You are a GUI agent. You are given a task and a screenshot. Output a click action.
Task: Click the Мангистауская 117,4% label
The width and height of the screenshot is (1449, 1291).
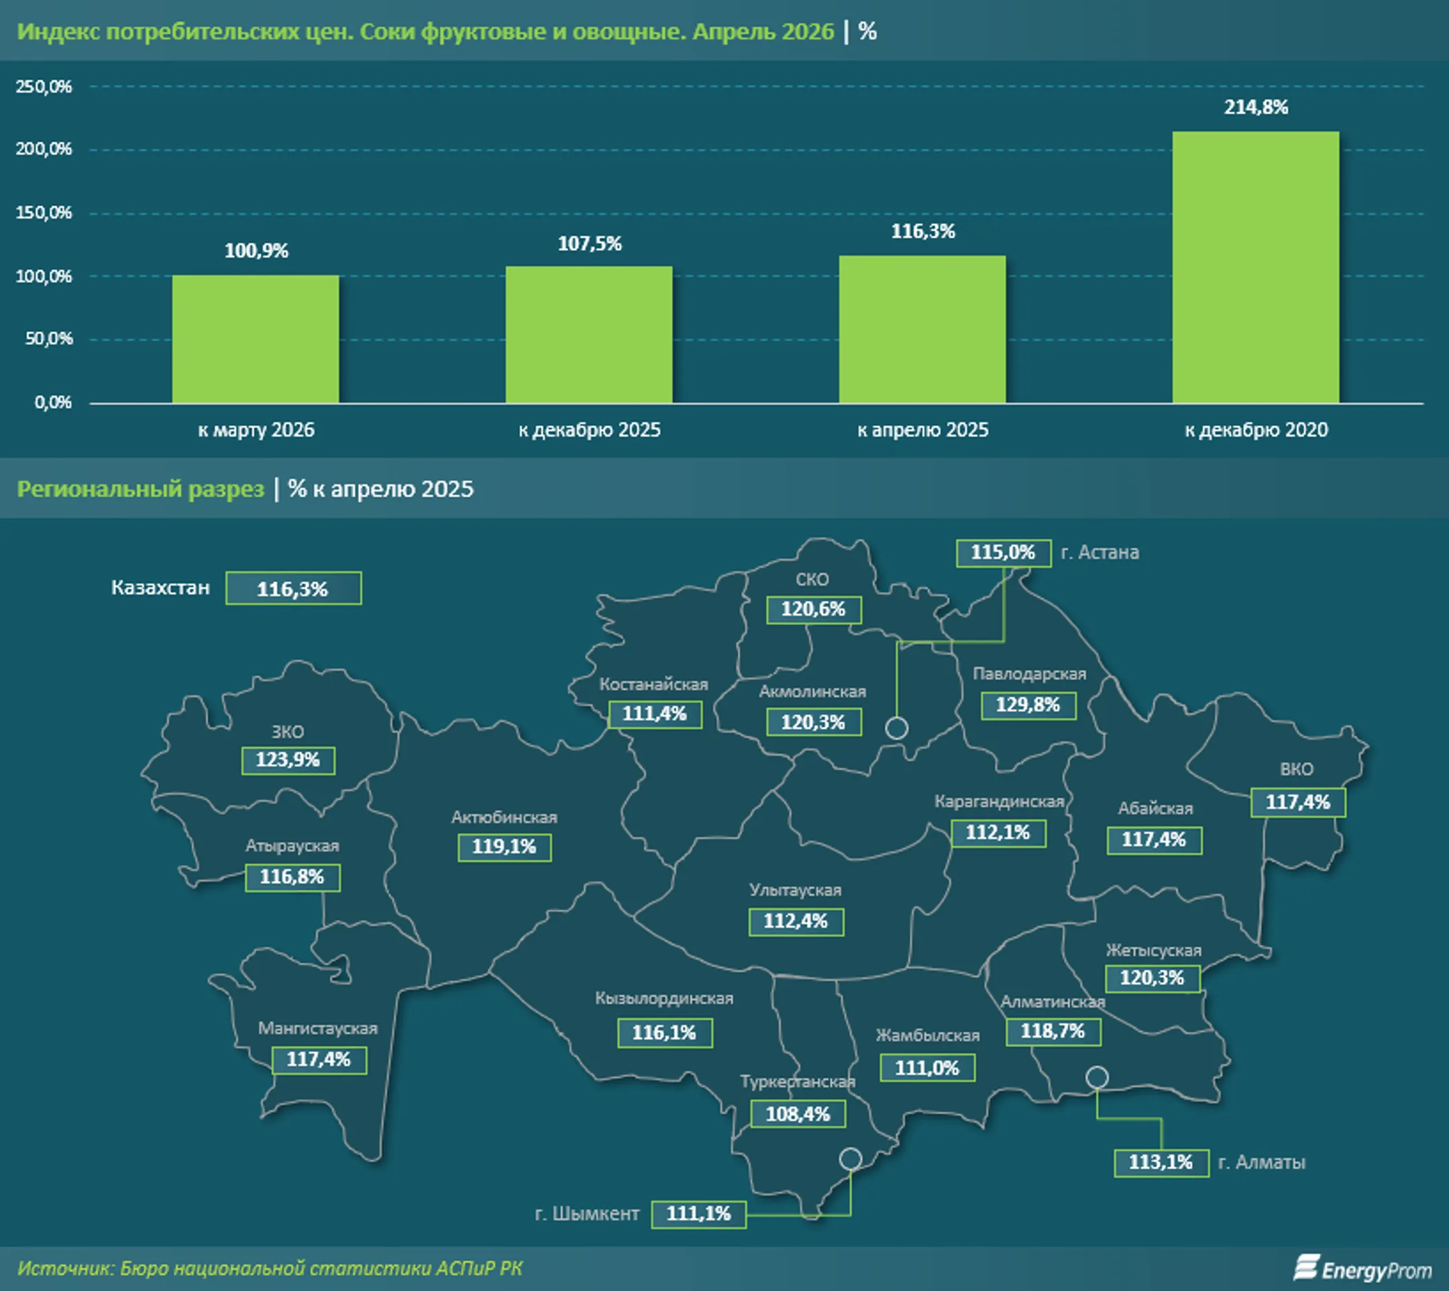click(x=319, y=1060)
